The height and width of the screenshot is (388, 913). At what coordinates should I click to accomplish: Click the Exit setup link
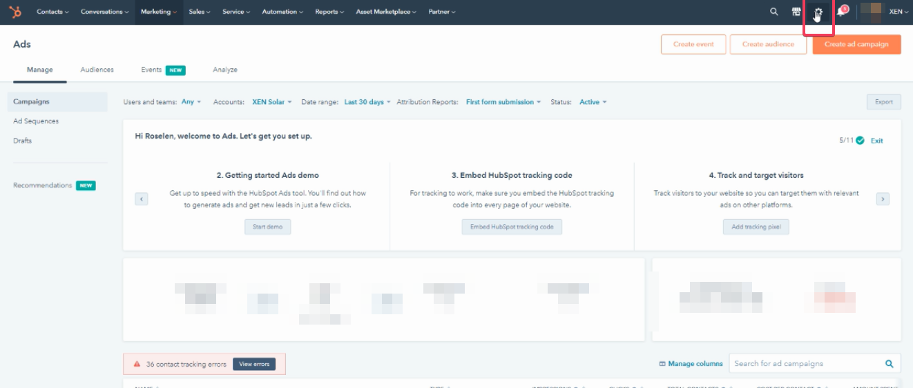(877, 141)
